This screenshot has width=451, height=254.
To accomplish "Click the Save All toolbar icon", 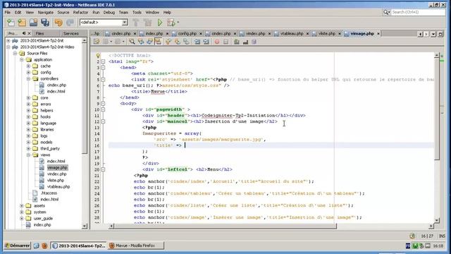I will (x=45, y=22).
